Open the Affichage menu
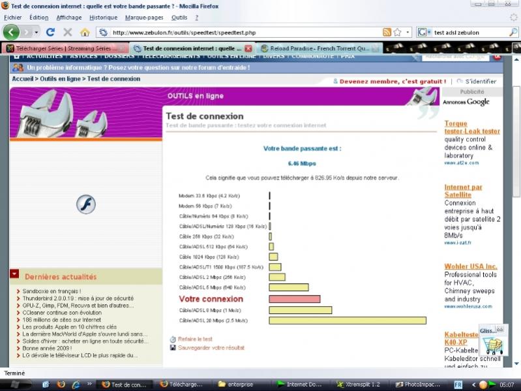 pyautogui.click(x=69, y=17)
